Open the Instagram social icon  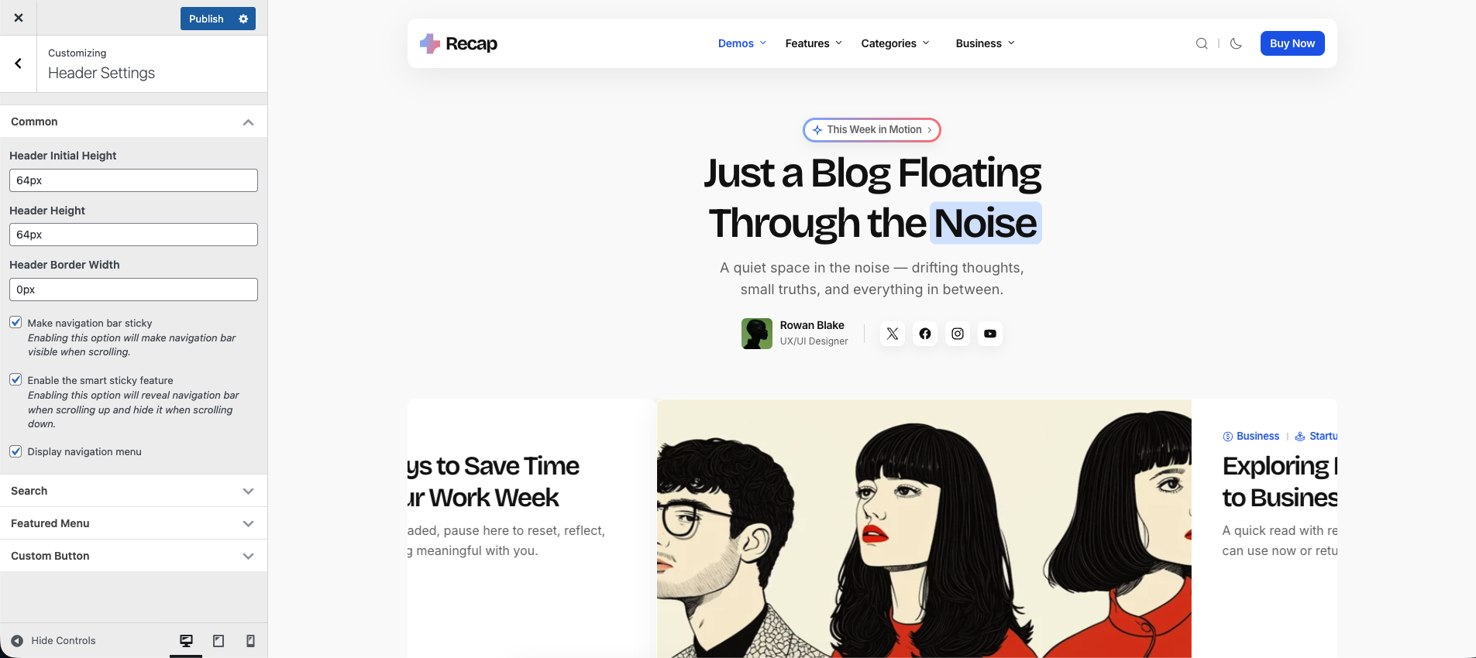click(958, 334)
